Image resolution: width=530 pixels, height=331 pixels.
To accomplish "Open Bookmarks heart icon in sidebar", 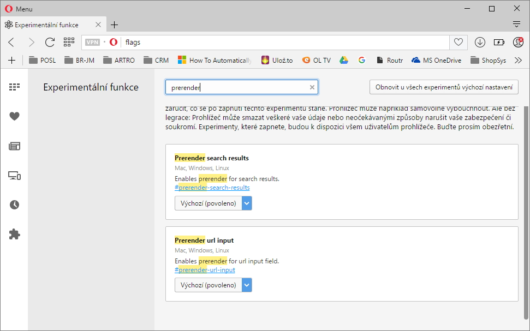I will pos(14,116).
